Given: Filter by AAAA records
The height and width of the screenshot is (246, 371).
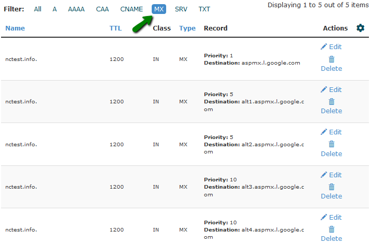Looking at the screenshot, I should click(x=76, y=9).
